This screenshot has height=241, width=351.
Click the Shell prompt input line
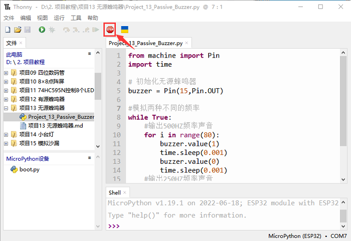coord(226,226)
